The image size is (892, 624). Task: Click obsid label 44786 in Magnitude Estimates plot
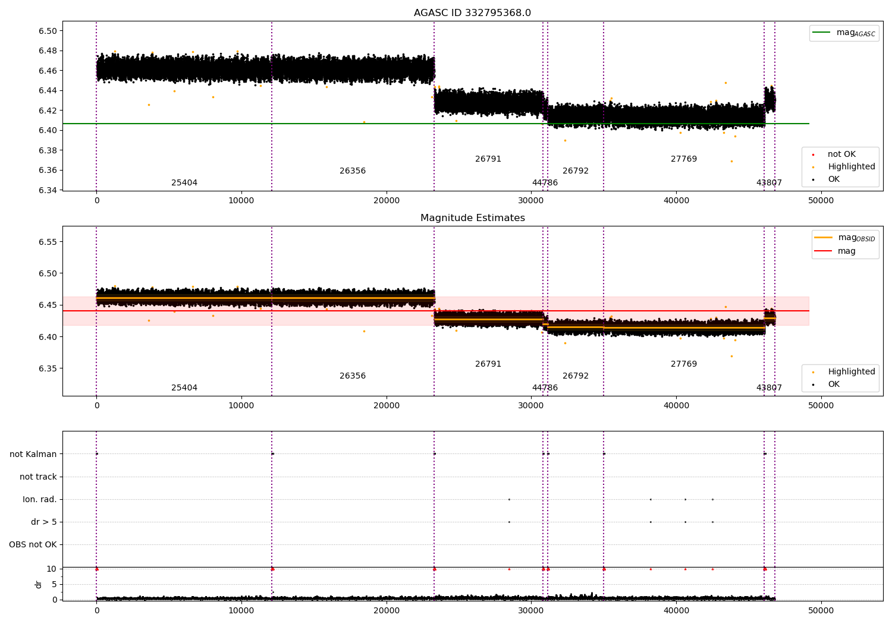pos(545,387)
